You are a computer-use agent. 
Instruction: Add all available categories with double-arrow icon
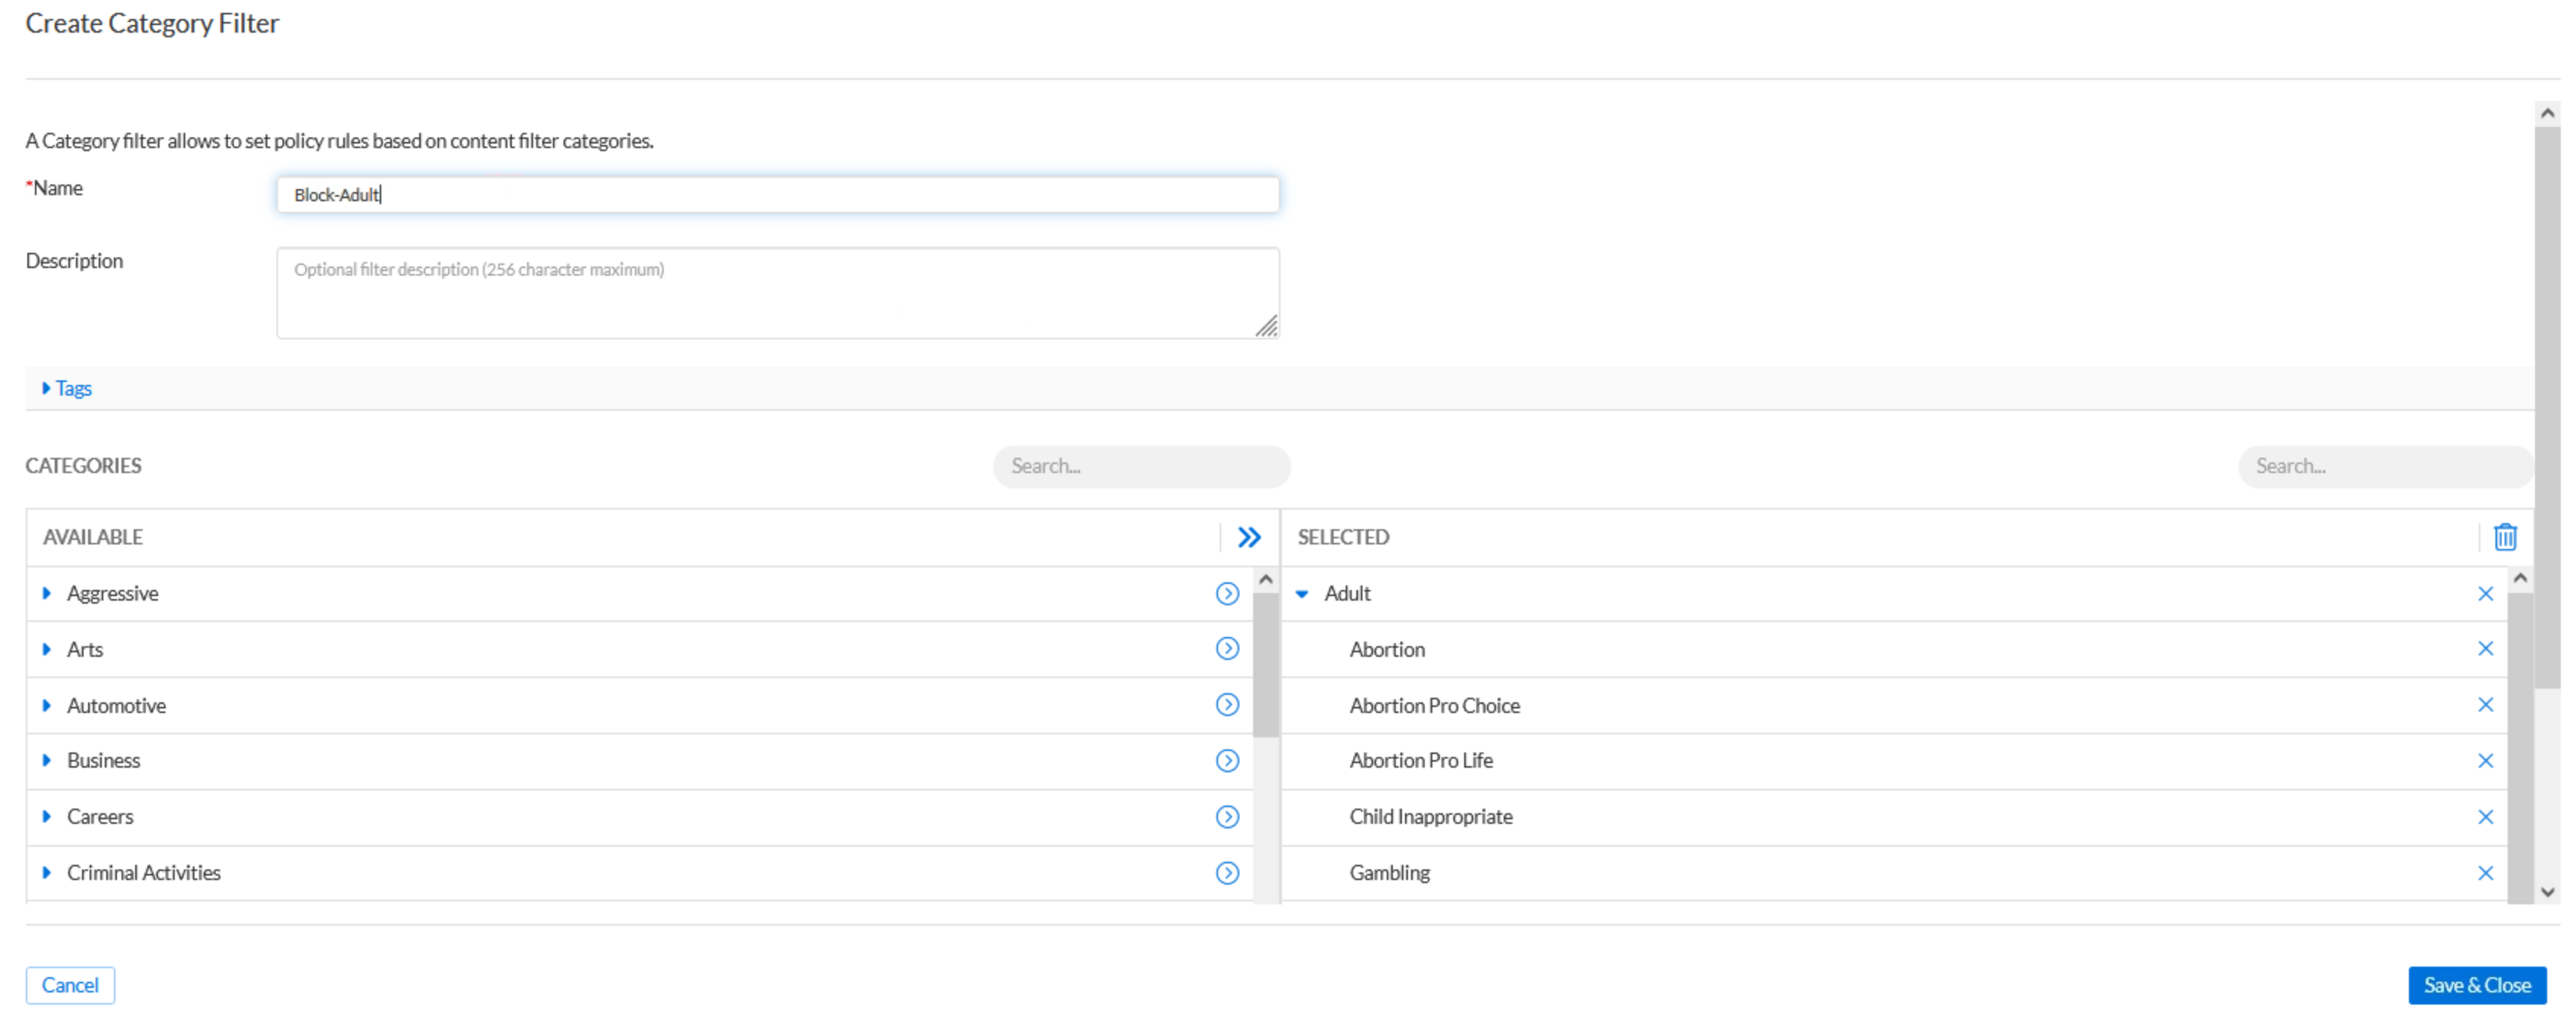coord(1248,537)
